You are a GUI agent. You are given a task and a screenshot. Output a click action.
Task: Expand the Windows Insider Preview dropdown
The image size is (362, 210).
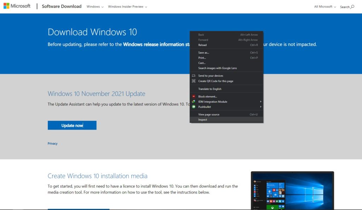click(127, 6)
